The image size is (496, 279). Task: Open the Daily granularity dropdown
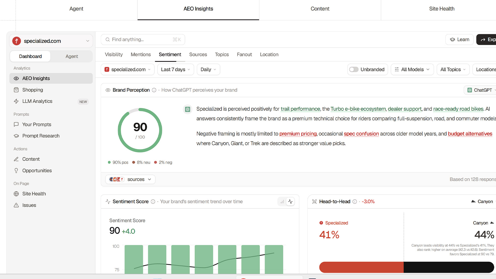208,69
